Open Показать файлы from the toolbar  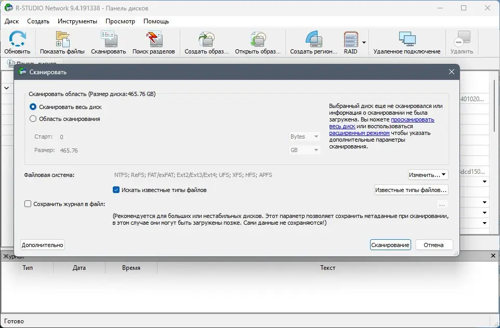pos(62,43)
